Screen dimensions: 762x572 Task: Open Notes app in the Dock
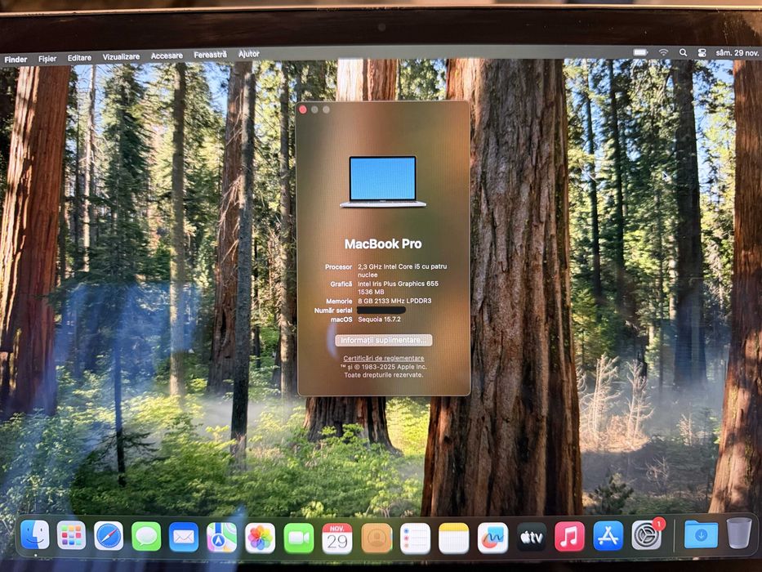click(454, 538)
